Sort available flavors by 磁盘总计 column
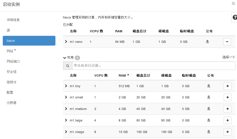This screenshot has width=237, height=139. tap(143, 75)
